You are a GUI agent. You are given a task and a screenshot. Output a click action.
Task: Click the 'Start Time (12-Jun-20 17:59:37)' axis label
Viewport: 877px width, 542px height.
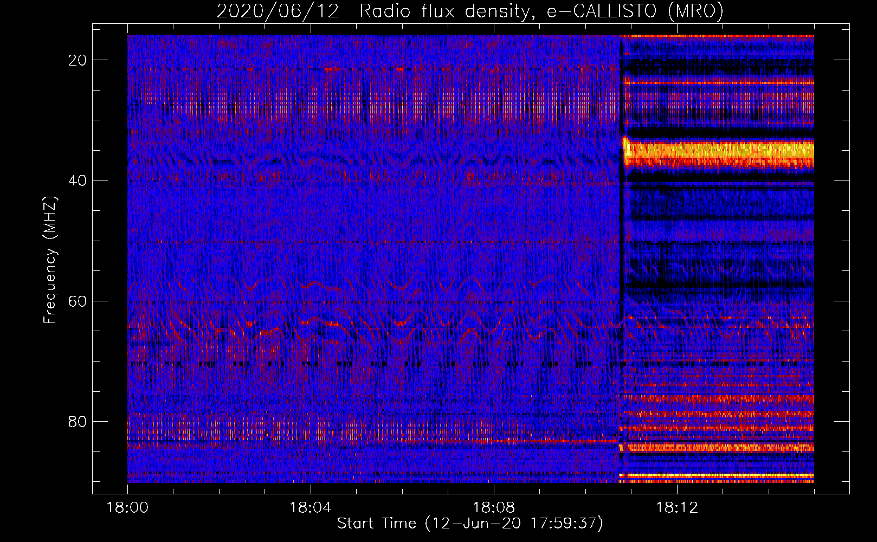470,524
